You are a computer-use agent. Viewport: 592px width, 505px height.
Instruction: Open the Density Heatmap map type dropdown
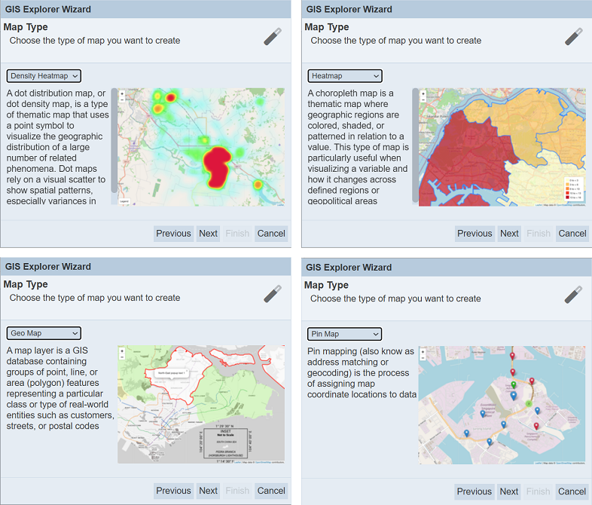pyautogui.click(x=44, y=76)
